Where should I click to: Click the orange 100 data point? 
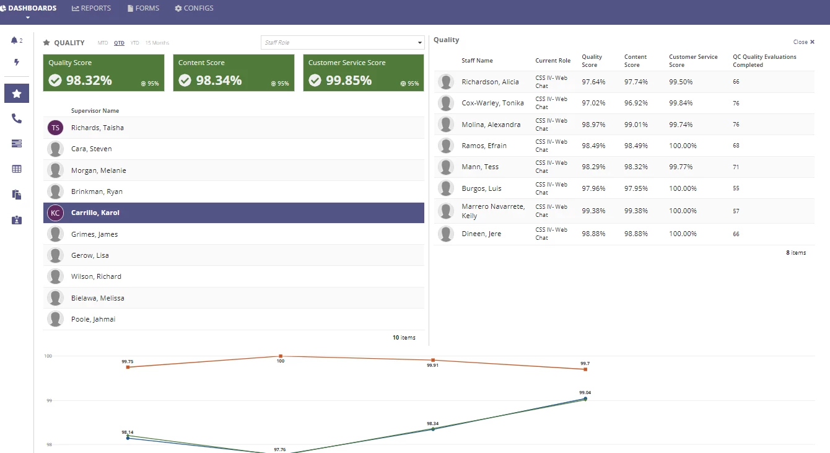(281, 356)
